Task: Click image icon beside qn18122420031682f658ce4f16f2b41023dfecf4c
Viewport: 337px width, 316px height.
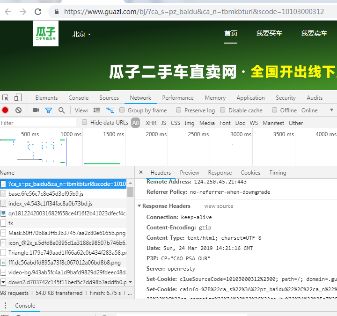Action: [3, 213]
